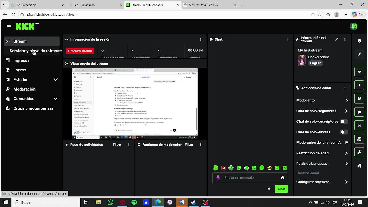Toggle channel actions icon in right rail

(x=359, y=139)
